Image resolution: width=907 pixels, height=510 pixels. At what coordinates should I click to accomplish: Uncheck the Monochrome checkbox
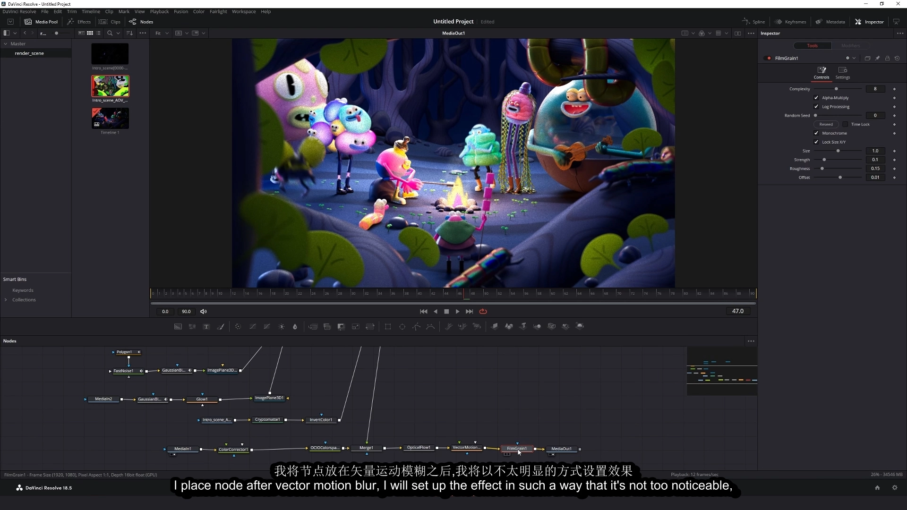click(x=816, y=133)
